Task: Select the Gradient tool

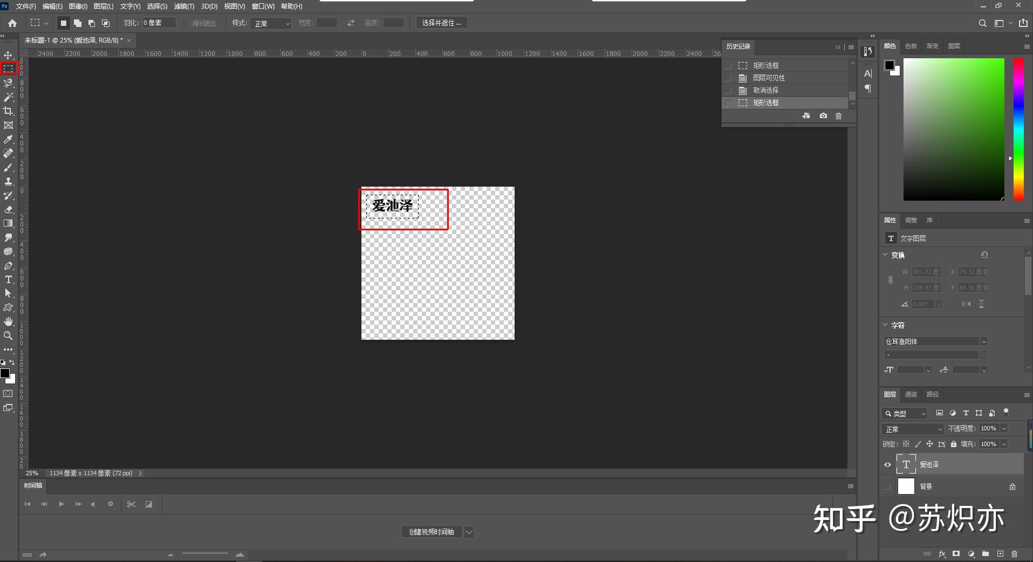Action: pyautogui.click(x=8, y=223)
